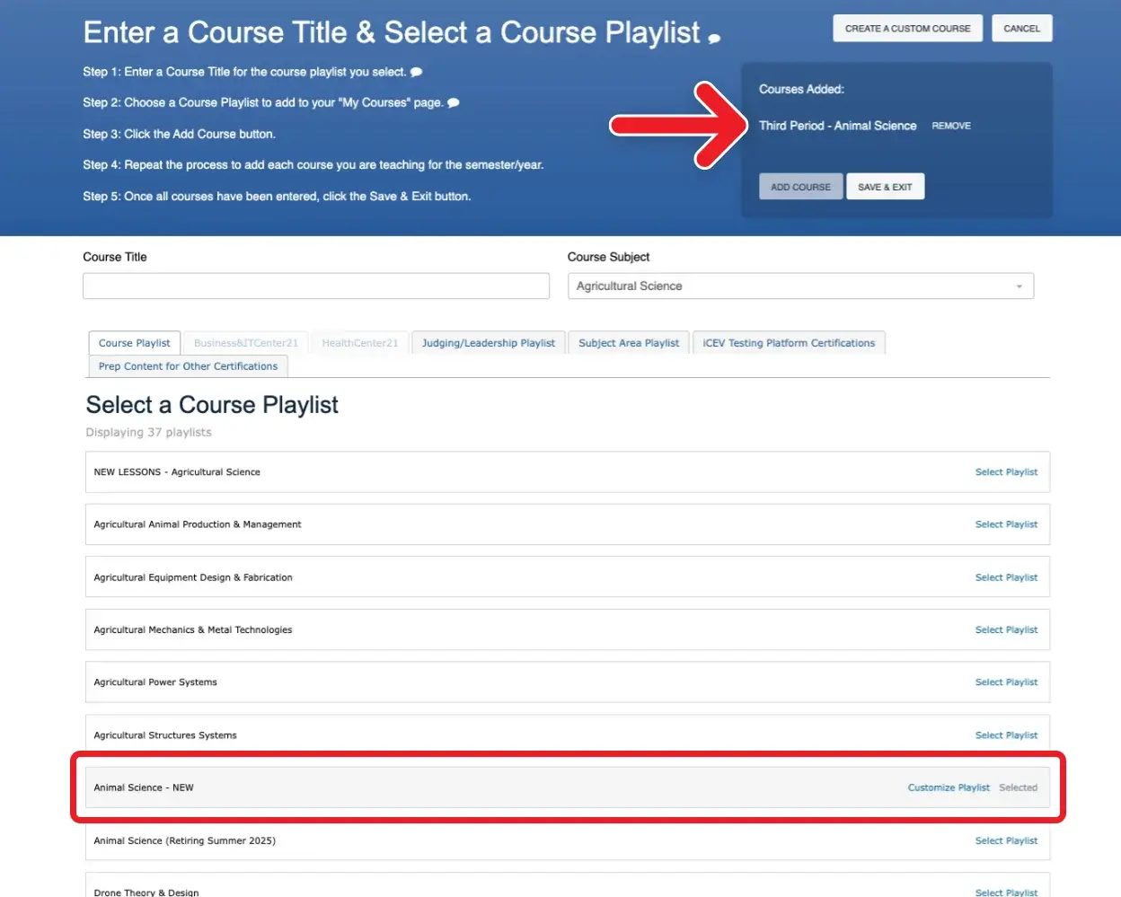Click the NEW LESSONS - Agricultural Science name
Image resolution: width=1121 pixels, height=897 pixels.
click(x=177, y=472)
